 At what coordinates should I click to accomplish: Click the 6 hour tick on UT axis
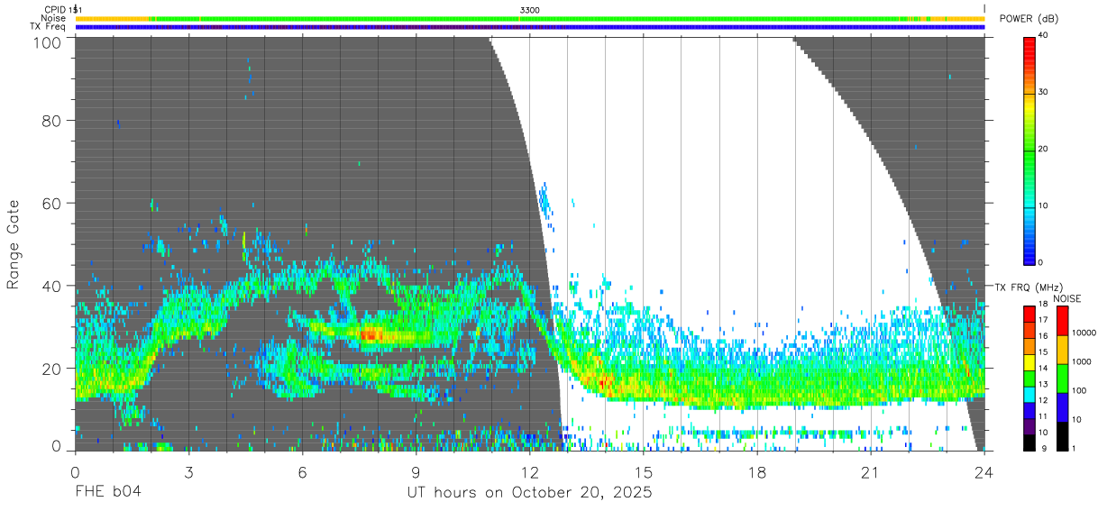[302, 472]
